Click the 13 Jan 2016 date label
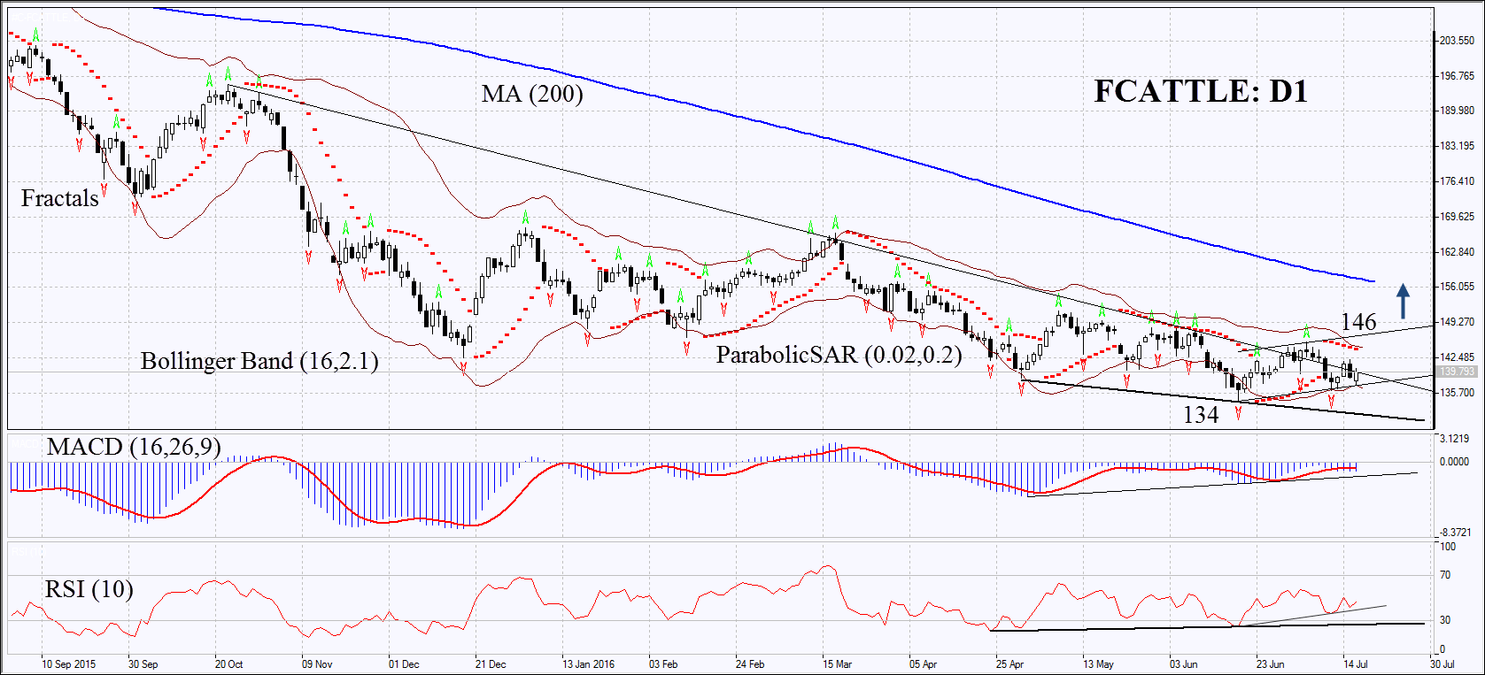The image size is (1485, 675). click(x=588, y=663)
